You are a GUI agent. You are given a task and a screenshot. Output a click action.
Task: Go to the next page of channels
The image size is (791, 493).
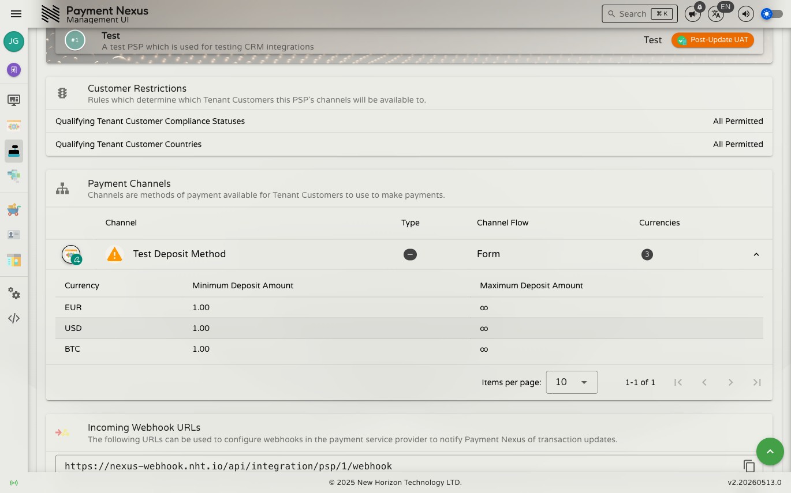(x=730, y=382)
